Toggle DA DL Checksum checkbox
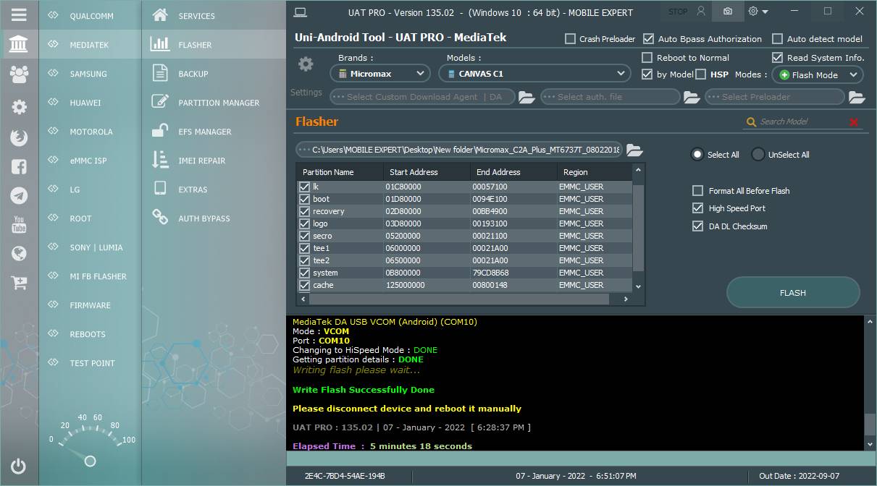877x486 pixels. point(697,226)
